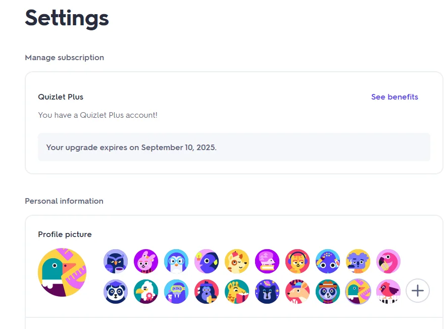Image resolution: width=446 pixels, height=329 pixels.
Task: Select the hedgehog on books avatar
Action: tap(267, 261)
